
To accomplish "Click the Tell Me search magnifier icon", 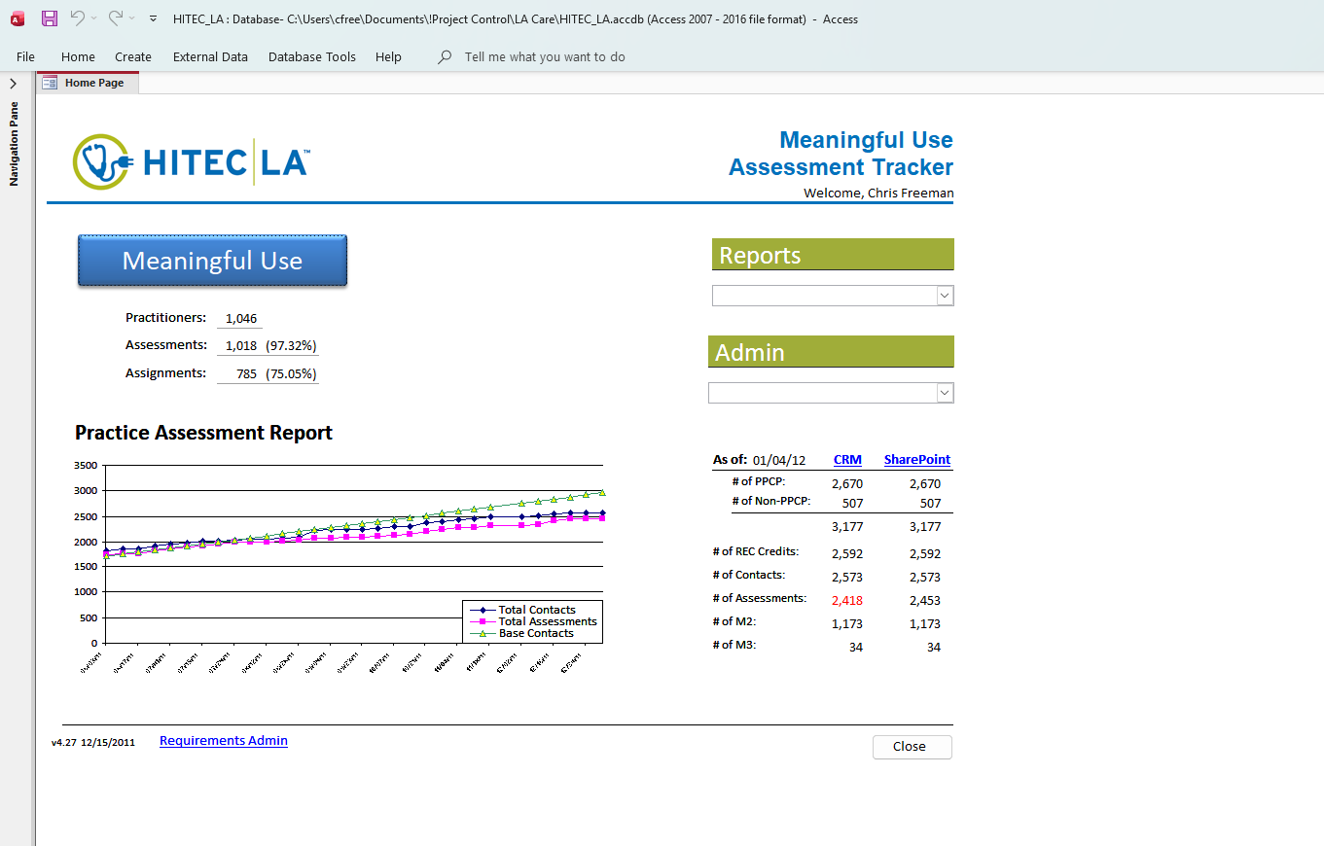I will (x=445, y=57).
